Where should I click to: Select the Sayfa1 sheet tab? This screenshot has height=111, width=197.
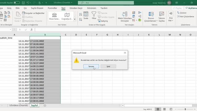[x=34, y=105]
